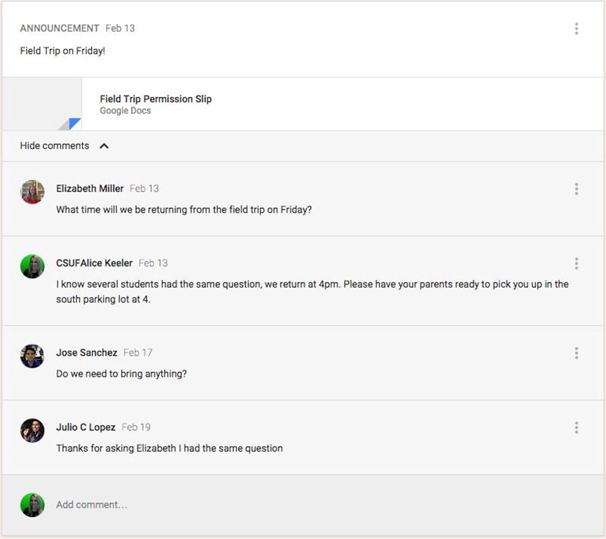This screenshot has height=539, width=606.
Task: Click Elizabeth Miller's profile avatar
Action: [33, 192]
